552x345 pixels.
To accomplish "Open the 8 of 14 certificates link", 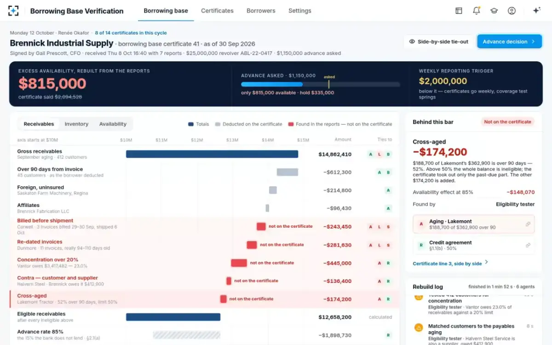I will click(x=131, y=33).
